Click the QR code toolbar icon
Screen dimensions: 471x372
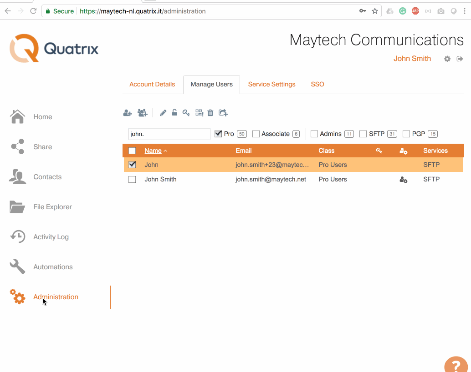[199, 113]
